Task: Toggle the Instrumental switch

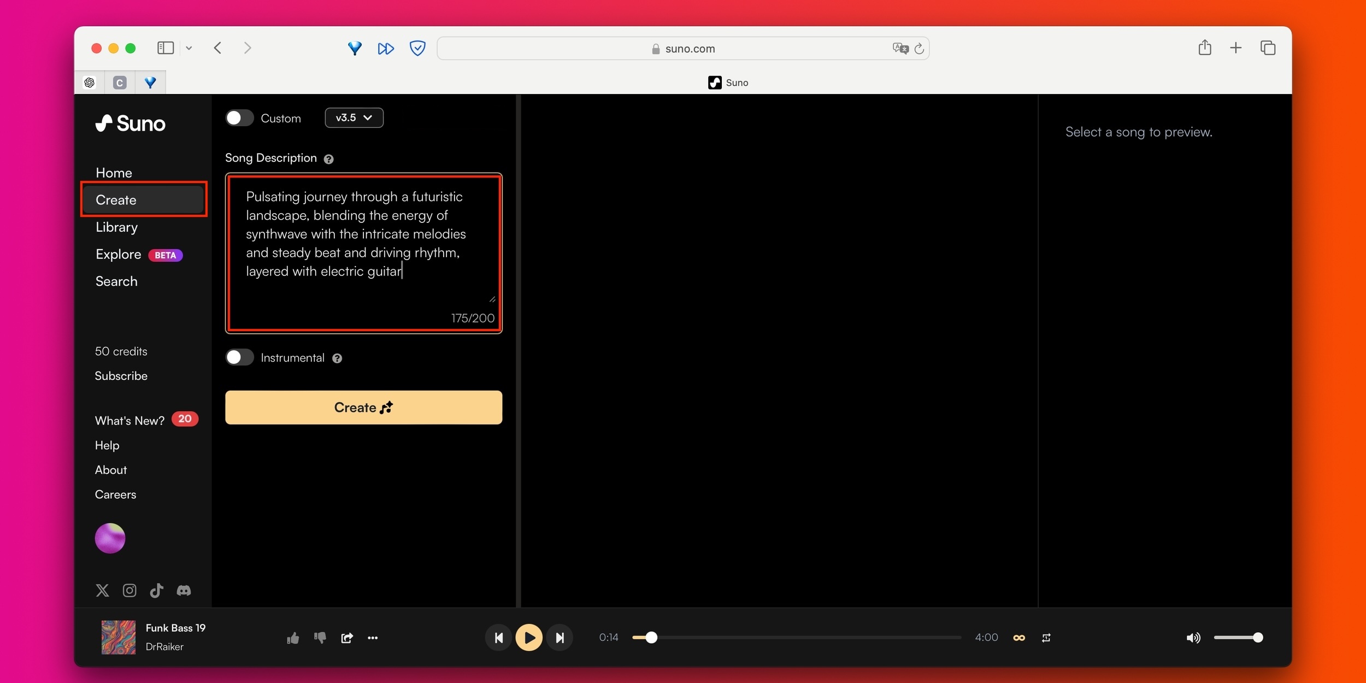Action: pyautogui.click(x=239, y=357)
